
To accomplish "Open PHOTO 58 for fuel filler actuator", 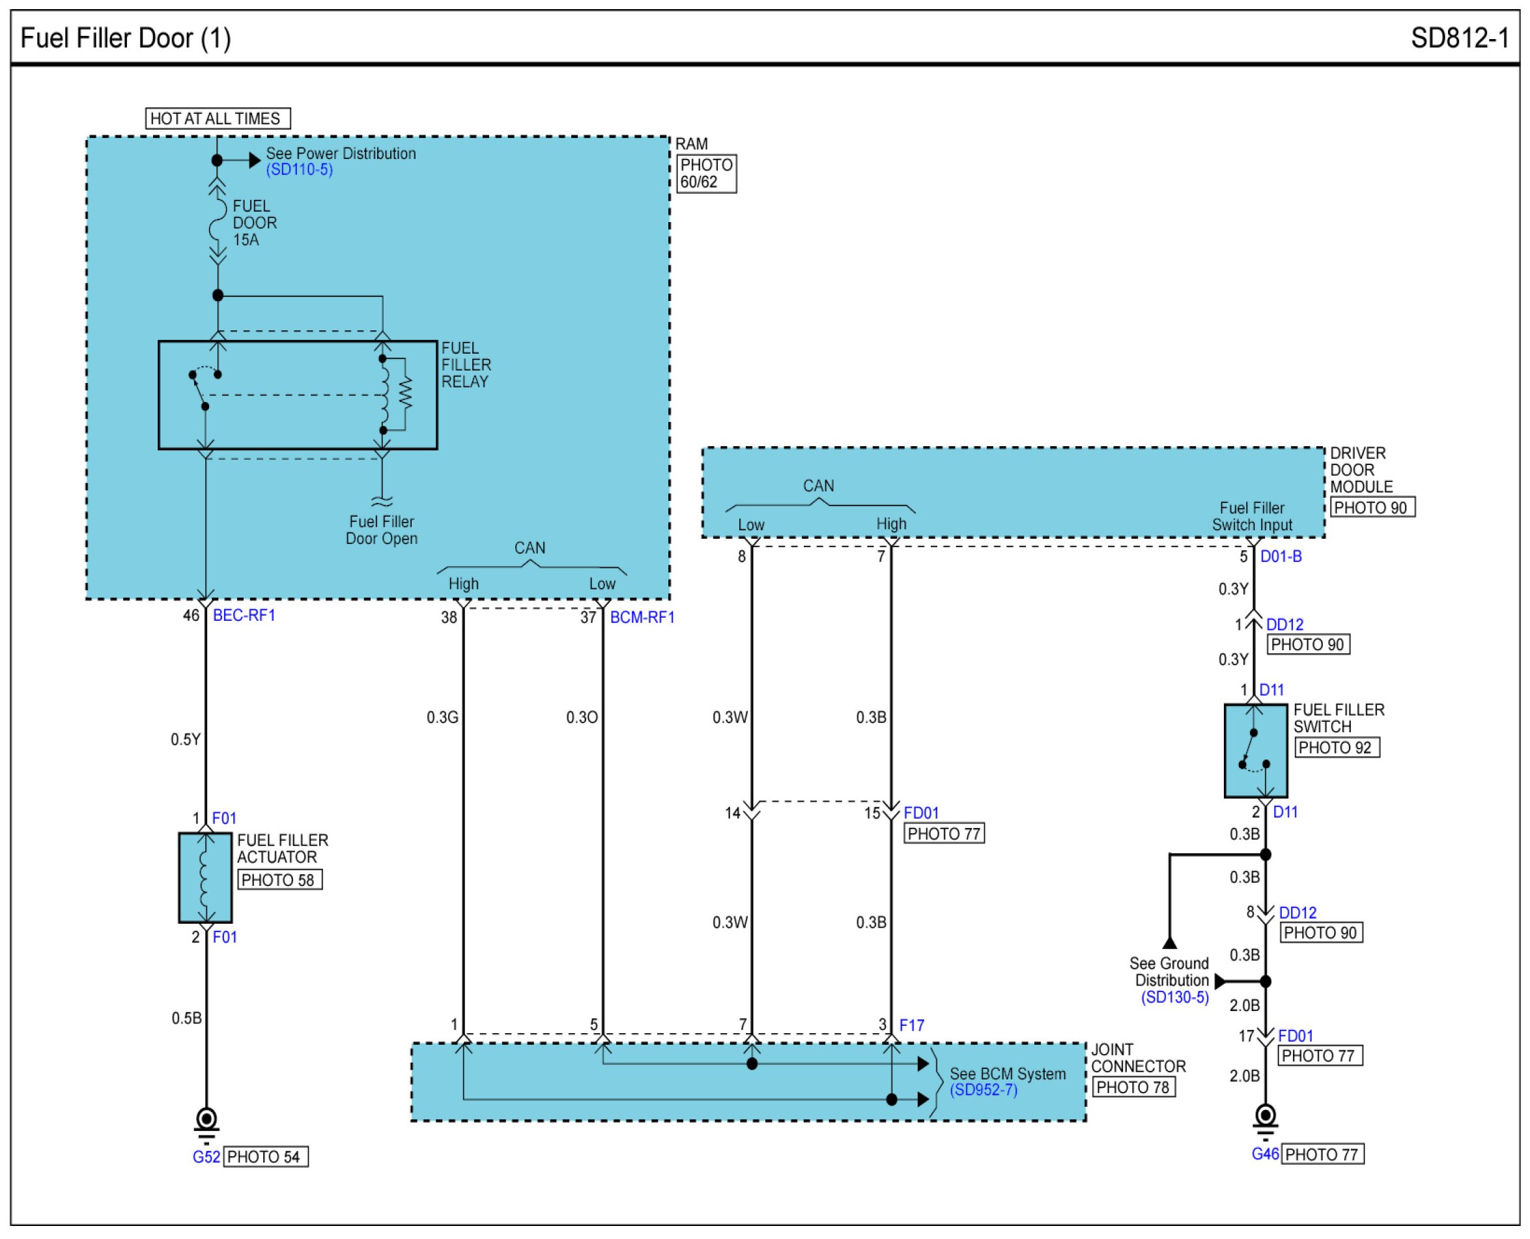I will pos(279,880).
